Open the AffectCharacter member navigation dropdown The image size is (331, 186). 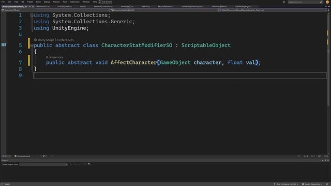pos(273,10)
